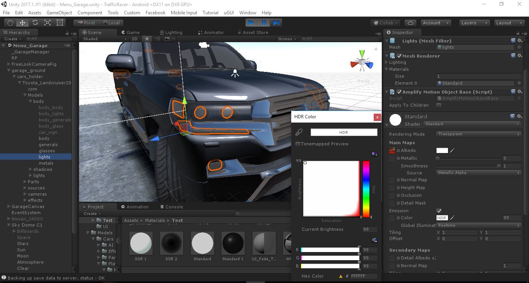The image size is (529, 283).
Task: Pick color with the eyedropper icon
Action: coord(299,133)
